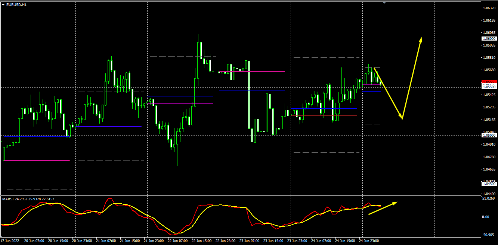Click the 22 Jun 15:00 time axis label
This screenshot has width=498, height=245.
coord(201,241)
